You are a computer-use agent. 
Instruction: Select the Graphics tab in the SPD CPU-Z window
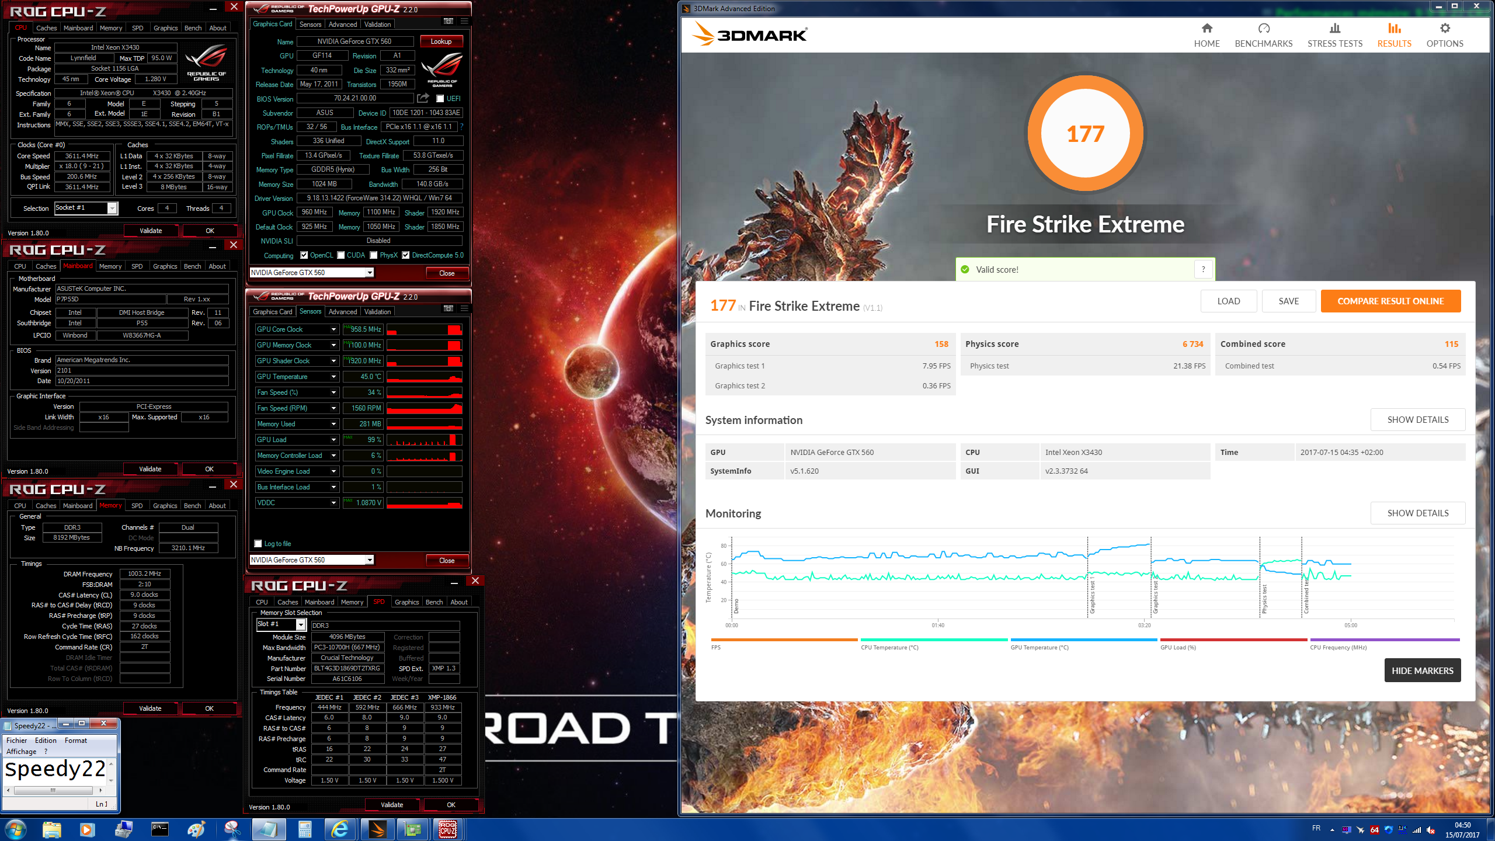tap(406, 602)
